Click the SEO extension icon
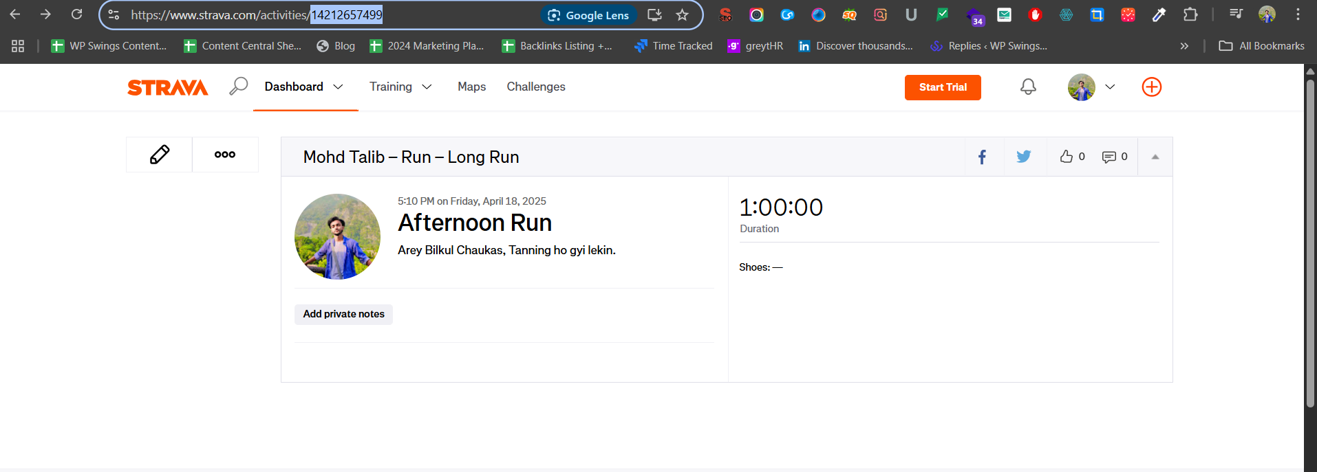 click(725, 14)
